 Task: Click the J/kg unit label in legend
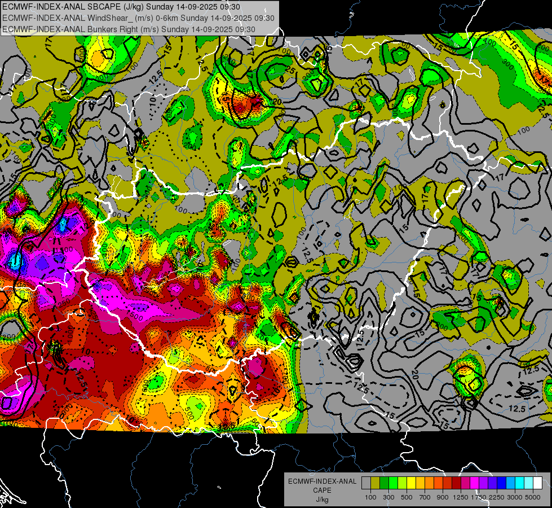pos(322,499)
